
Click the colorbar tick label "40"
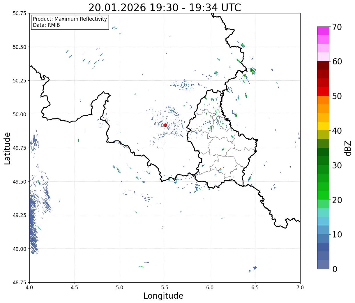337,131
